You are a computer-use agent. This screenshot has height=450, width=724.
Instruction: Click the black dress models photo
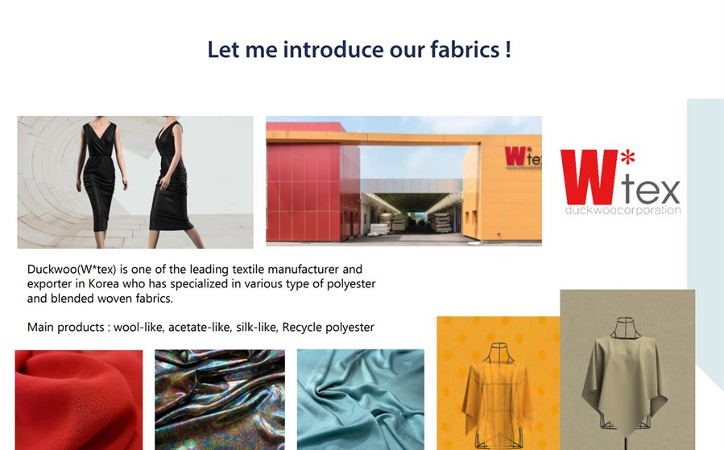pos(135,182)
